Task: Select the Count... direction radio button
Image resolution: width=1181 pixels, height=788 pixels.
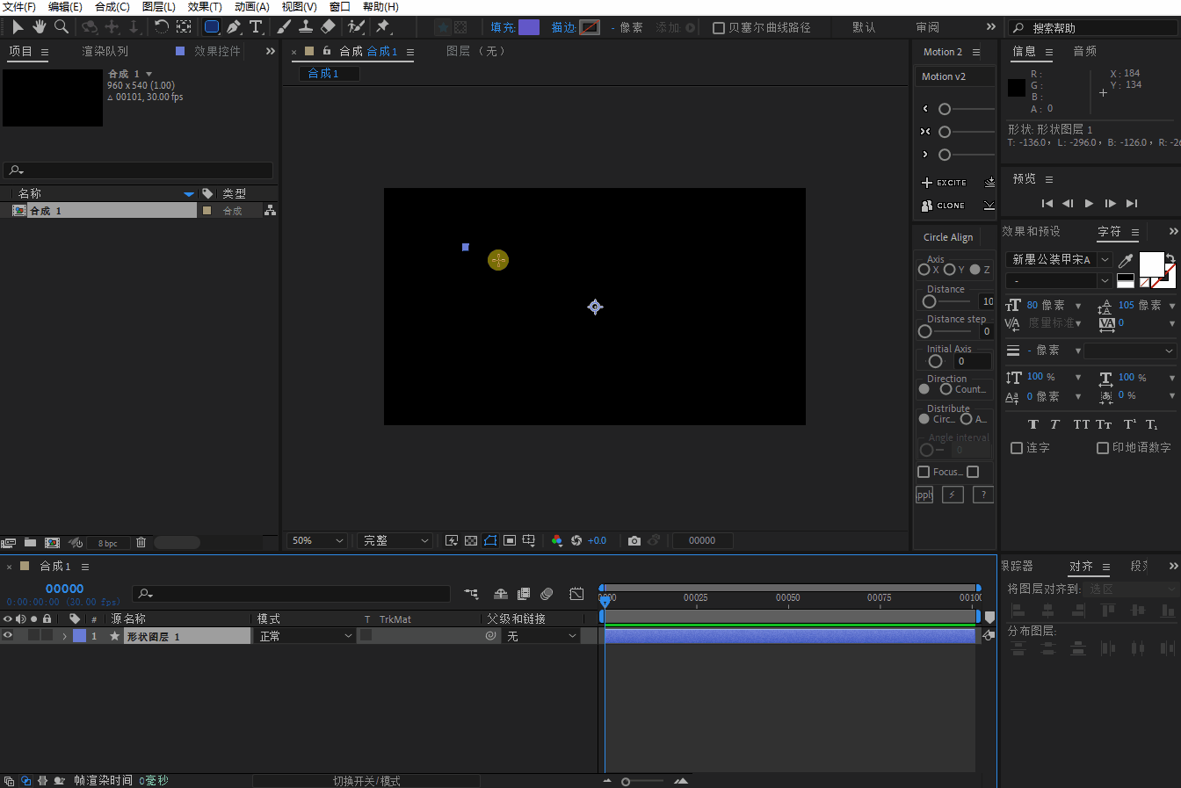Action: (x=946, y=389)
